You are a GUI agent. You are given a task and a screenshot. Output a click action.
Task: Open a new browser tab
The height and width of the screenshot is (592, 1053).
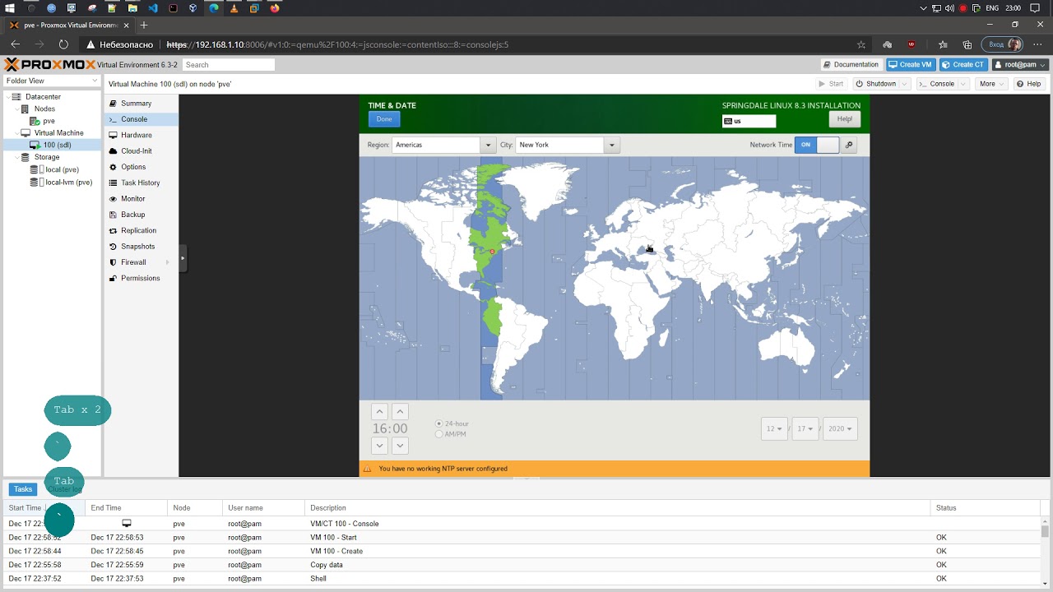point(144,25)
